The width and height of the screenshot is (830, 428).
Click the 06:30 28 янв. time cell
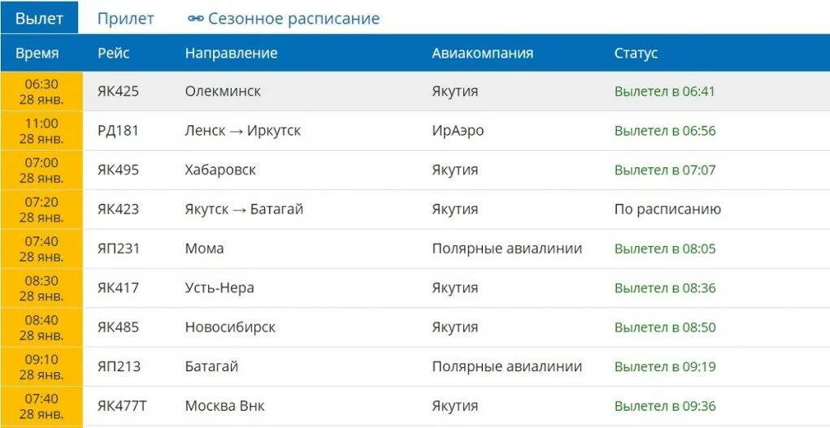tap(41, 91)
